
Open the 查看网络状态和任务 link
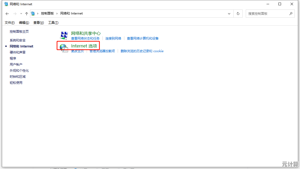pyautogui.click(x=85, y=38)
